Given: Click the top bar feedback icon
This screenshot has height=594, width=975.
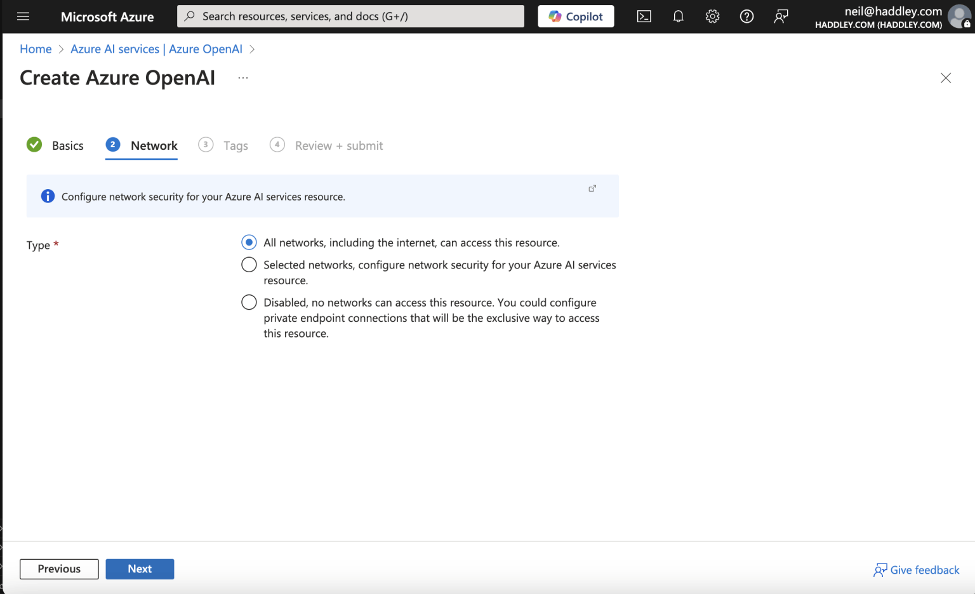Looking at the screenshot, I should 781,16.
